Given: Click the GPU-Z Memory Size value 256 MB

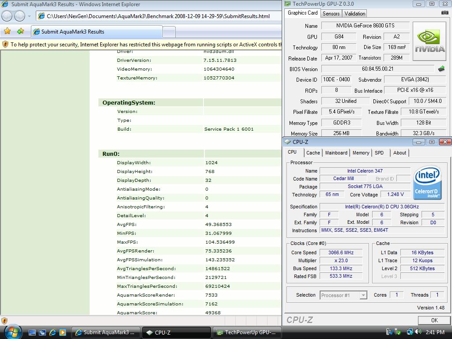Looking at the screenshot, I should pos(341,133).
